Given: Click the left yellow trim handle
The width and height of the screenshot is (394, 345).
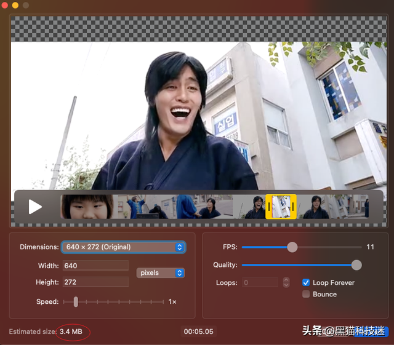Looking at the screenshot, I should coord(268,207).
